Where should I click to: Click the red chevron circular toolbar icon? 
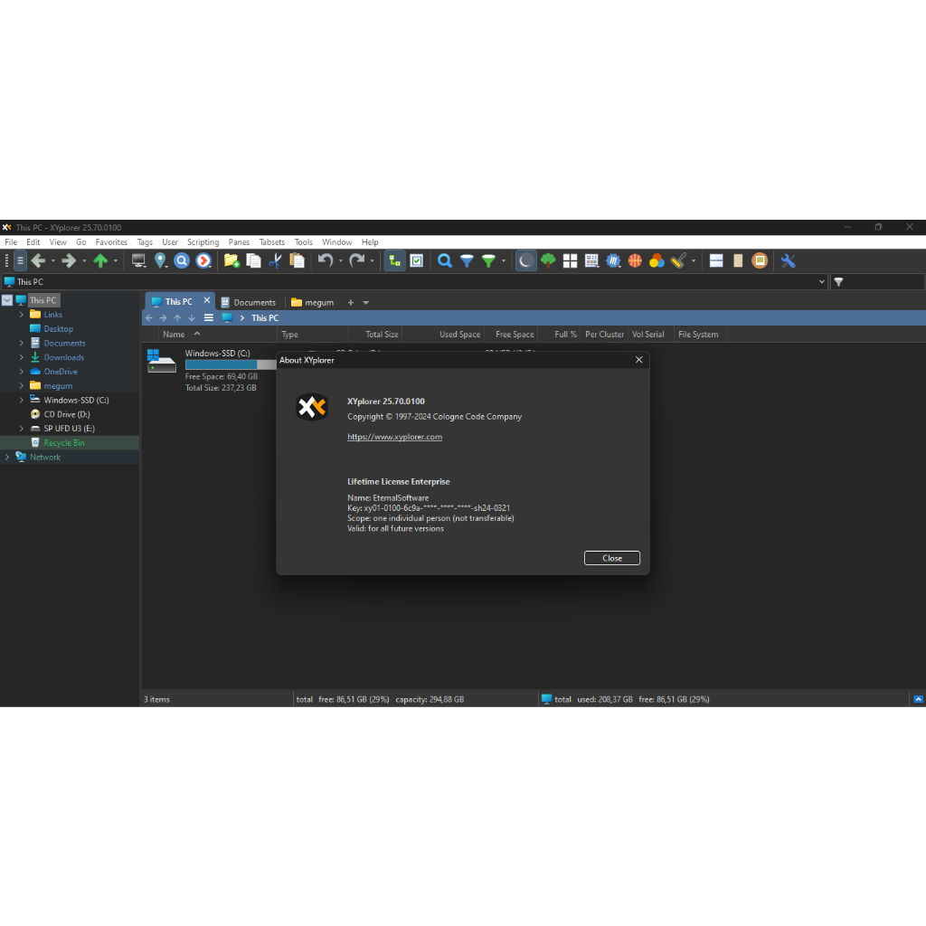tap(203, 261)
